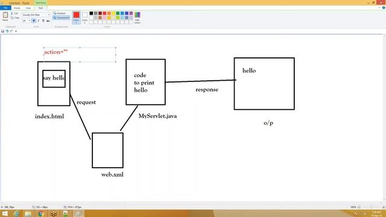Click the MyServlet.java label on canvas

click(157, 116)
